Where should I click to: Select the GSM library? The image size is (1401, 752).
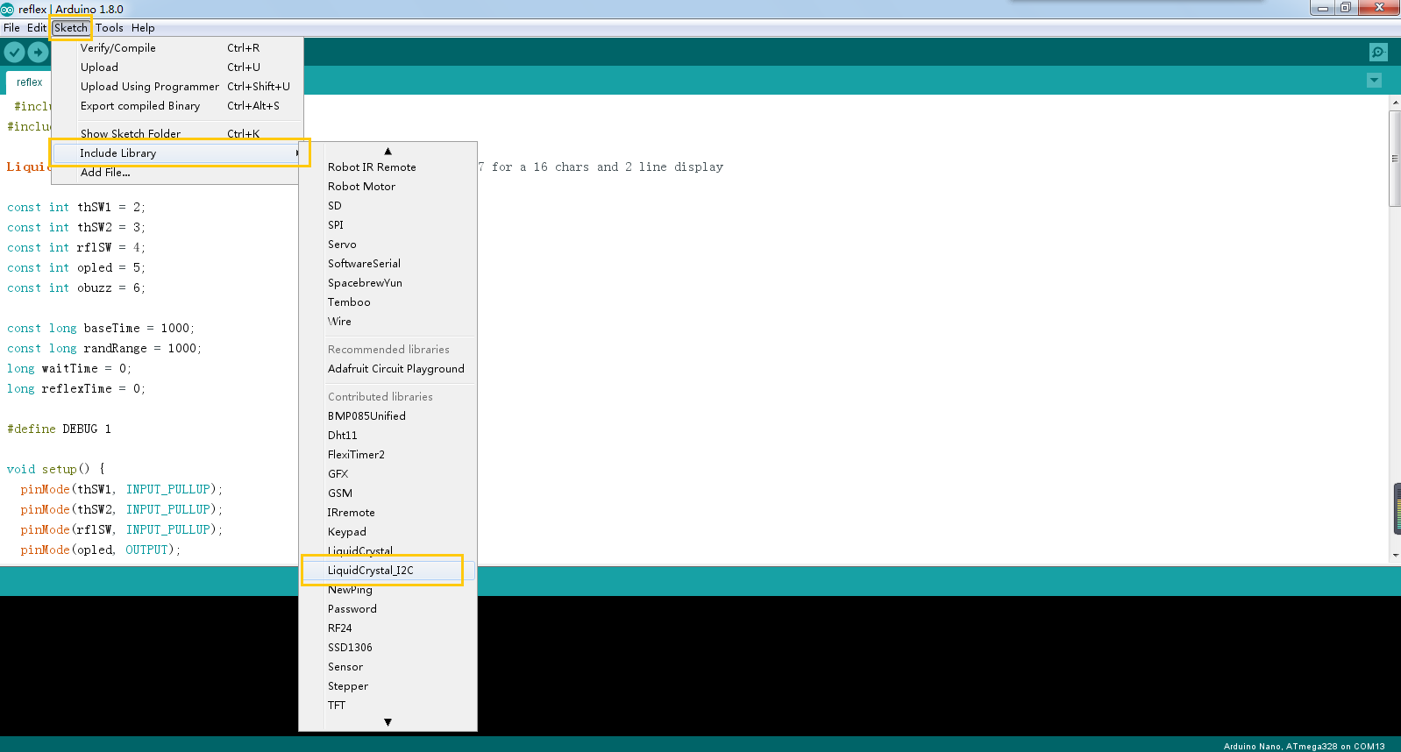(x=388, y=493)
